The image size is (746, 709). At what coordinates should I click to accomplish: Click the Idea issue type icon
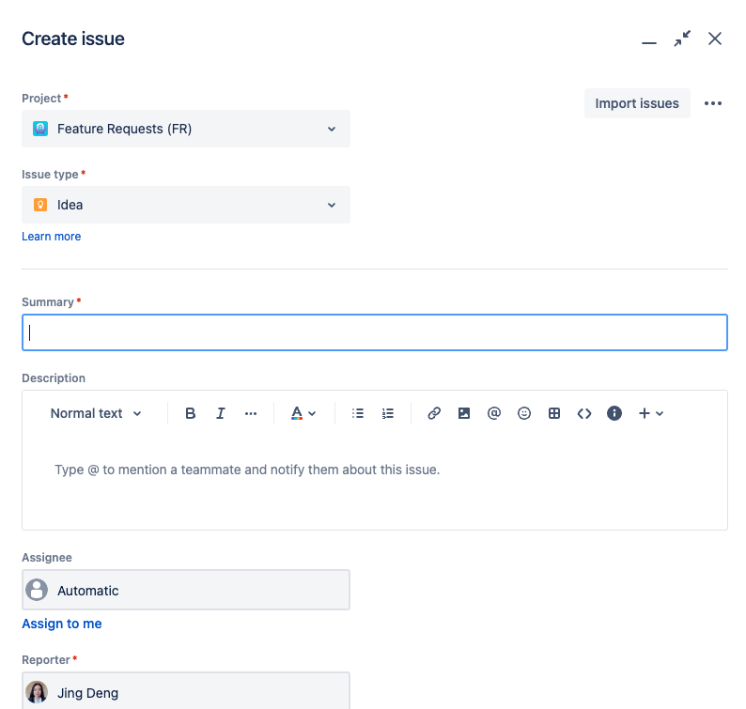pos(40,205)
